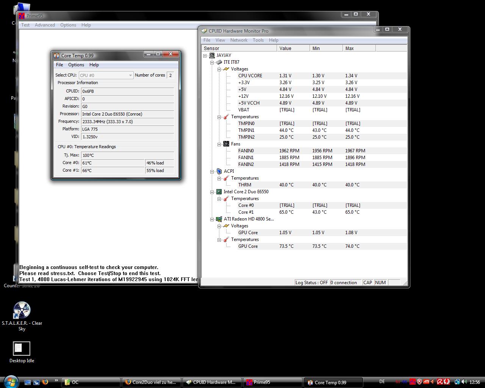Collapse the ITE IT87 node

click(212, 62)
